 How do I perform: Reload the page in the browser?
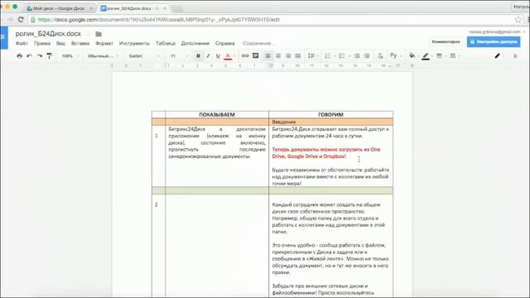[21, 20]
